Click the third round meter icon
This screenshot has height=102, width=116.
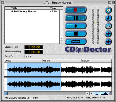coord(109,26)
